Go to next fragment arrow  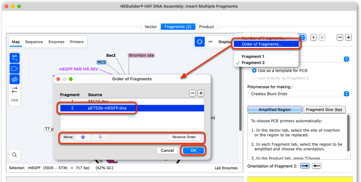point(322,37)
